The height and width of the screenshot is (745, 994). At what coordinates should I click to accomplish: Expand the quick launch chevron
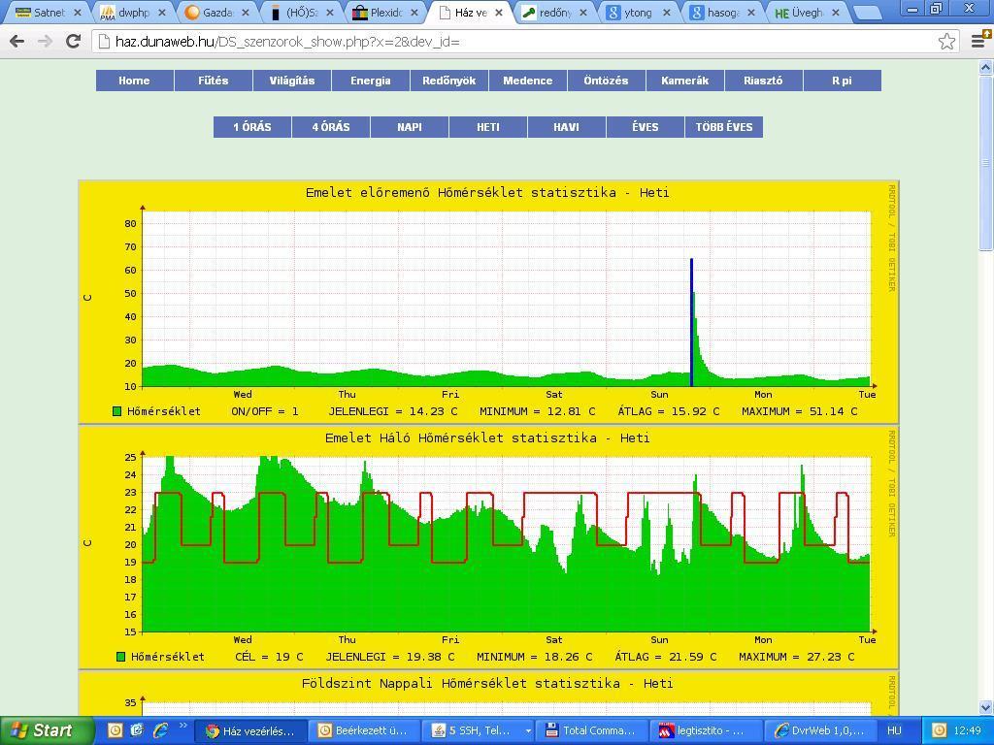point(182,726)
